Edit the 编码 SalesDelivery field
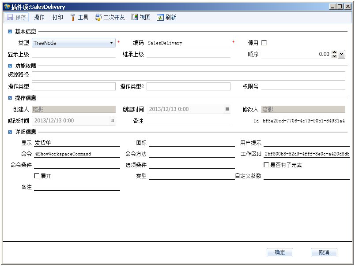The width and height of the screenshot is (355, 266). pyautogui.click(x=189, y=43)
